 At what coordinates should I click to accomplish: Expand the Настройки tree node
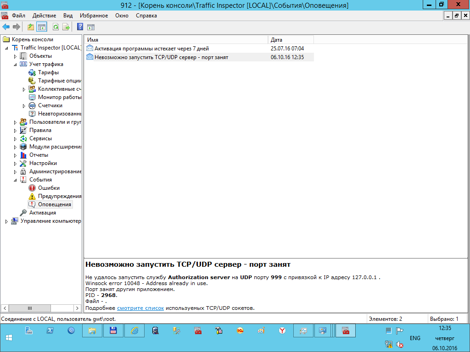click(x=15, y=164)
